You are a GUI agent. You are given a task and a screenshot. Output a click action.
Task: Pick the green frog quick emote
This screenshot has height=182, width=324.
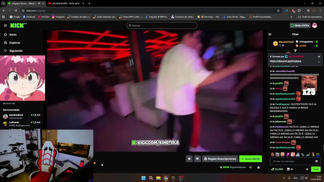pyautogui.click(x=308, y=154)
